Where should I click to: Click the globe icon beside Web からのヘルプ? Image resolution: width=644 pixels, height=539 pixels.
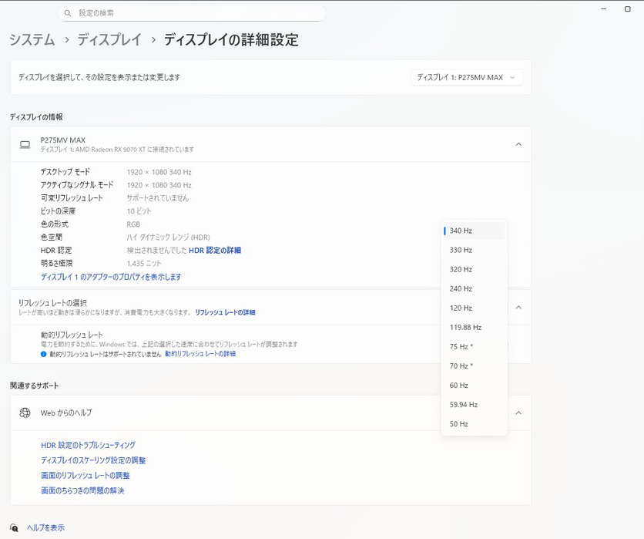coord(25,413)
